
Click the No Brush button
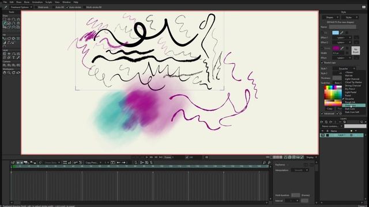coord(356,51)
